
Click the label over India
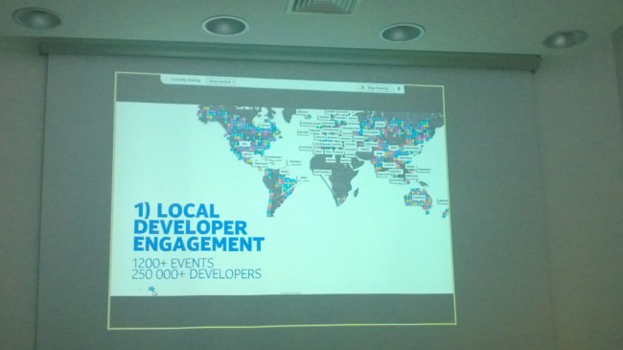(380, 153)
